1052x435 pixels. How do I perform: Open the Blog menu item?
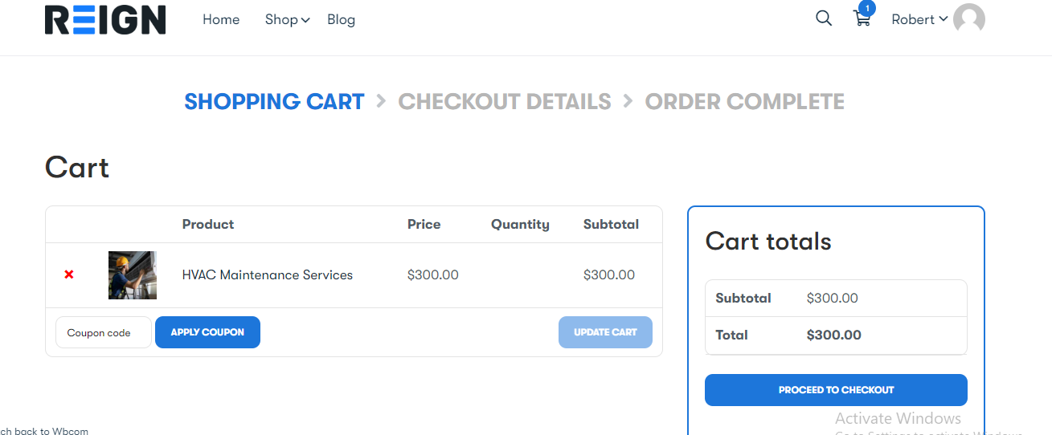coord(341,19)
